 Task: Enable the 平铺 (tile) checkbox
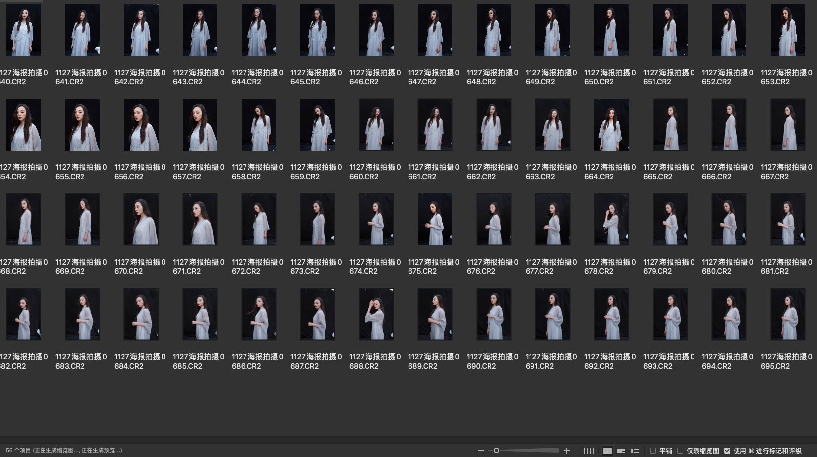point(653,451)
